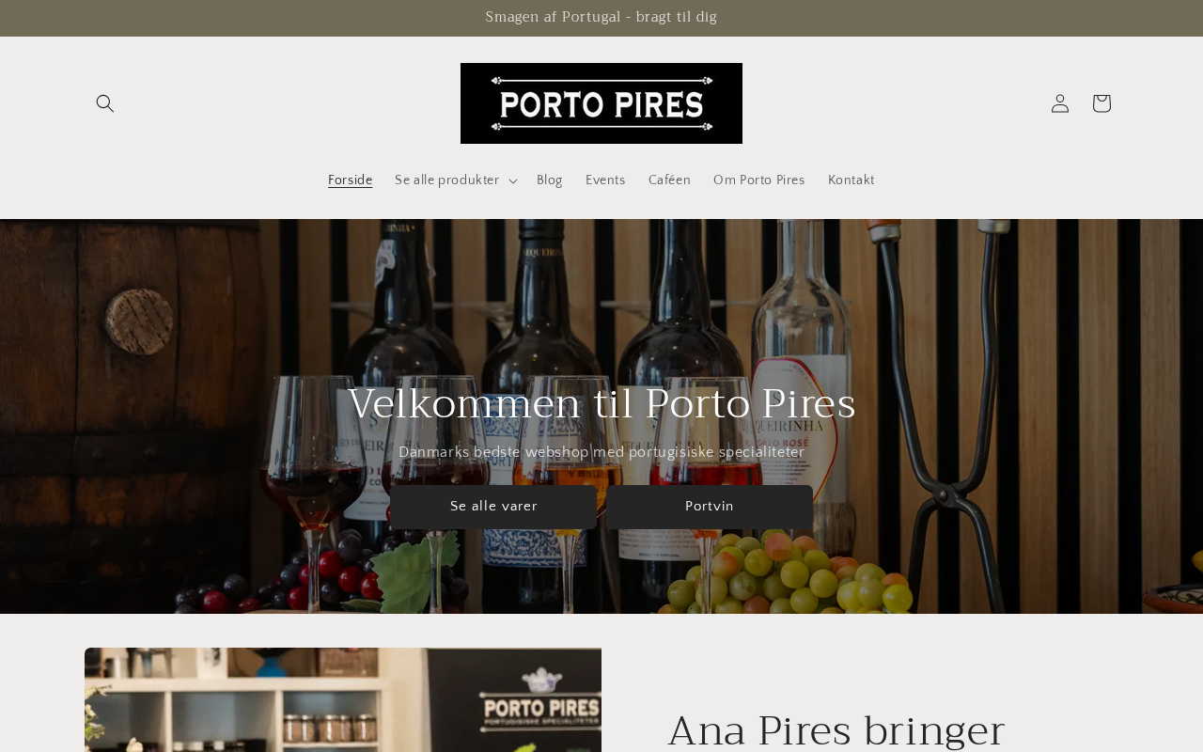Open the shopping cart bag icon
The image size is (1203, 752).
[1101, 103]
